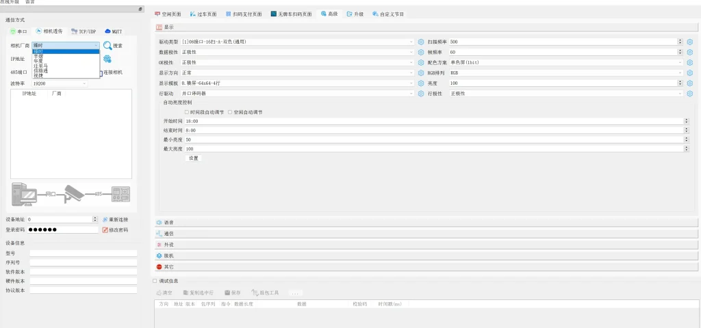Screen dimensions: 701x328
Task: Enable 时间段自动调节 checkbox
Action: (x=187, y=112)
